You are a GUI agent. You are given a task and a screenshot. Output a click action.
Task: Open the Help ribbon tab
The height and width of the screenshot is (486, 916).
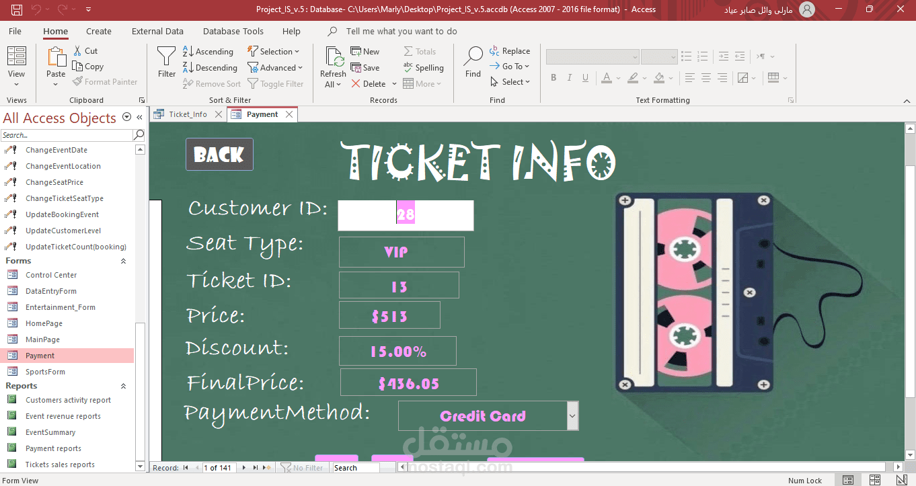pyautogui.click(x=291, y=31)
